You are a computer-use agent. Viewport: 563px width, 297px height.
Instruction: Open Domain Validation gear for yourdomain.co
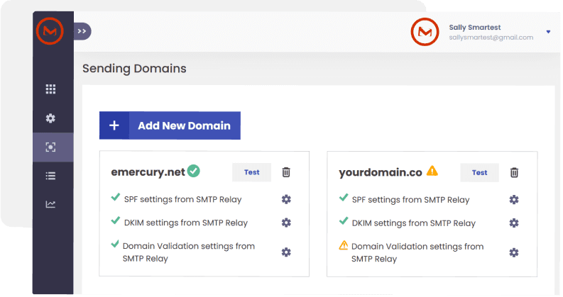[514, 252]
